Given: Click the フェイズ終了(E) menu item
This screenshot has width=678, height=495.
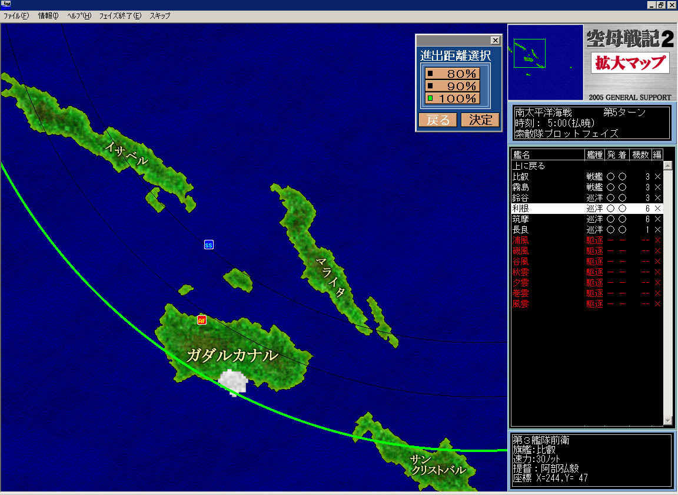Looking at the screenshot, I should tap(120, 16).
